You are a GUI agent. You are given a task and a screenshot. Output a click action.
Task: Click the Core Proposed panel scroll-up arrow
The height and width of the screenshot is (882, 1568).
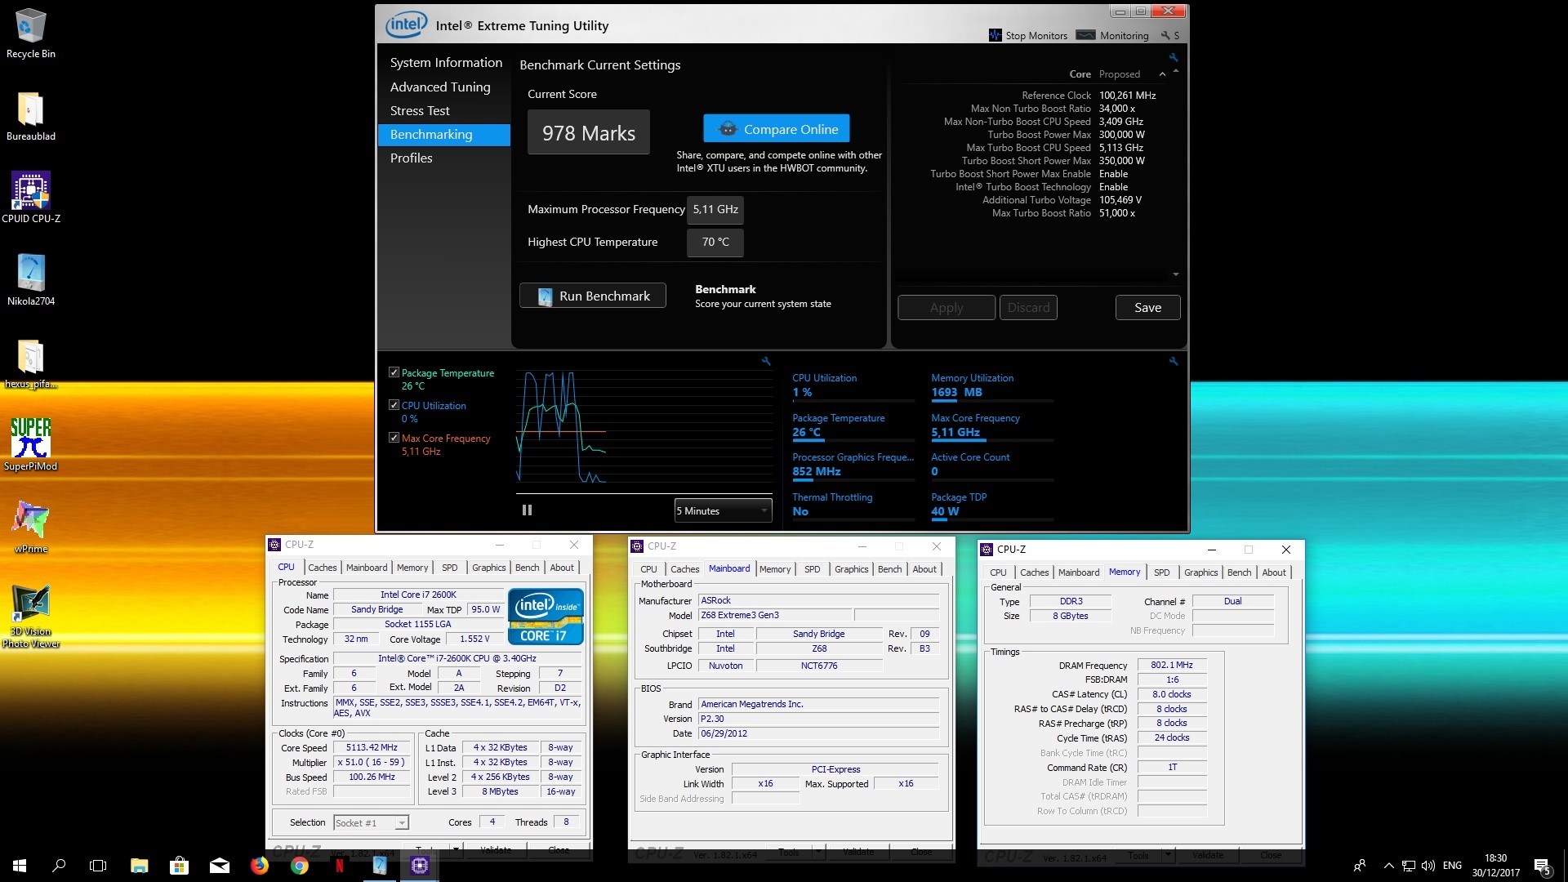[x=1176, y=72]
